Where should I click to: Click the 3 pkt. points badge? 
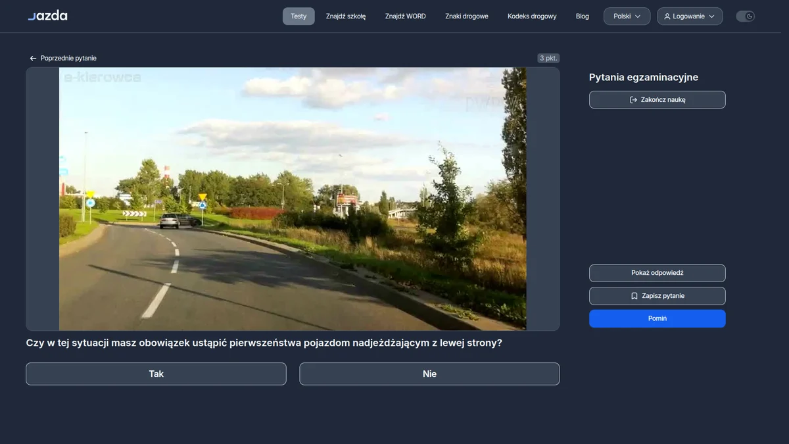[548, 58]
